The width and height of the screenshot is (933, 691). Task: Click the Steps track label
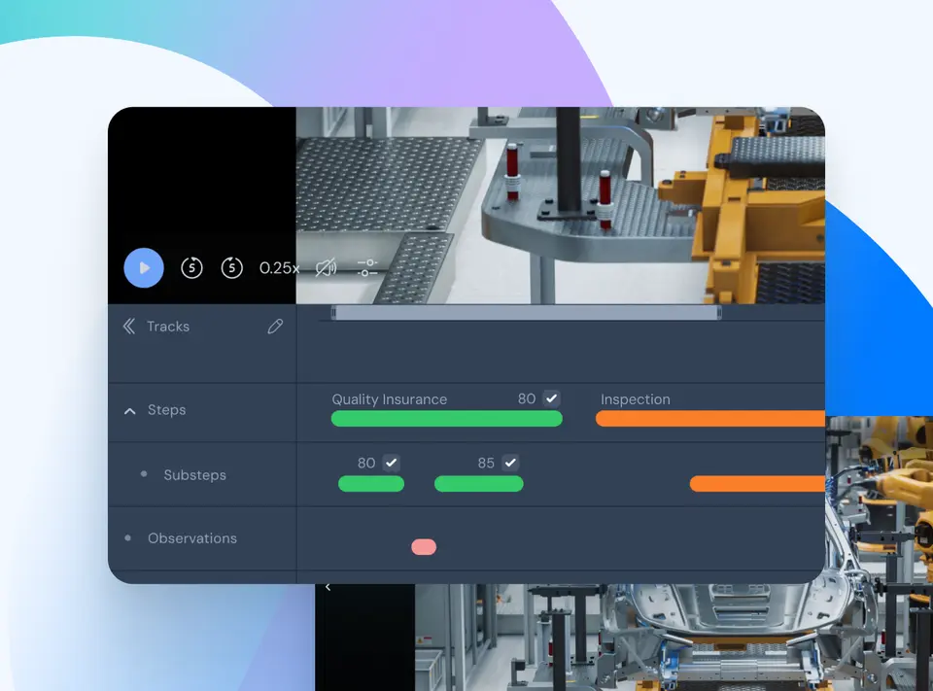(x=166, y=410)
